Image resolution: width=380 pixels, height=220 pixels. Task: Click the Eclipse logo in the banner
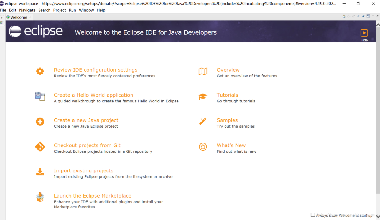coord(35,31)
